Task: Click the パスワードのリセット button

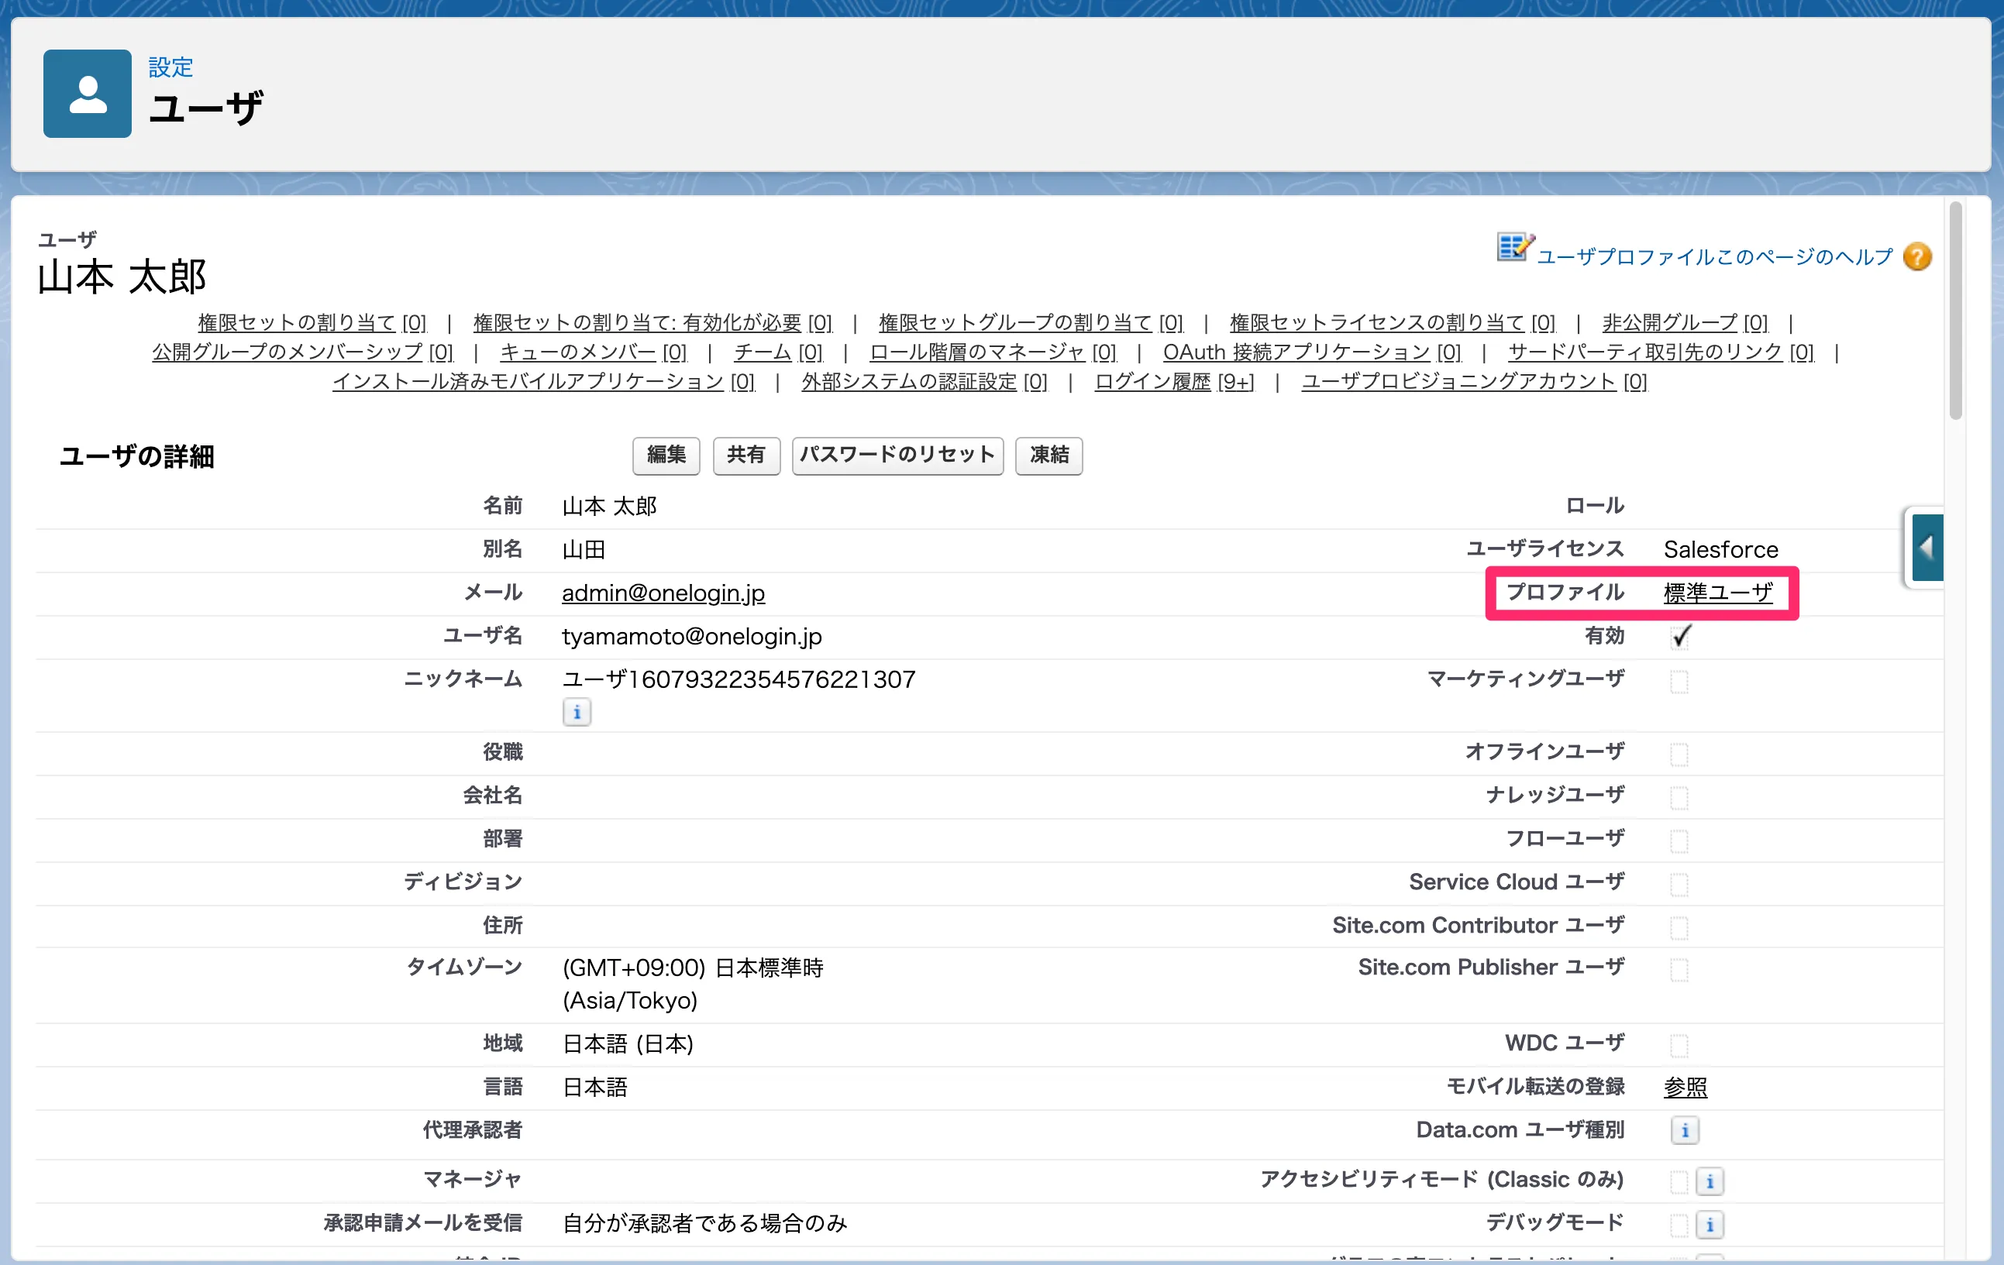Action: tap(897, 455)
